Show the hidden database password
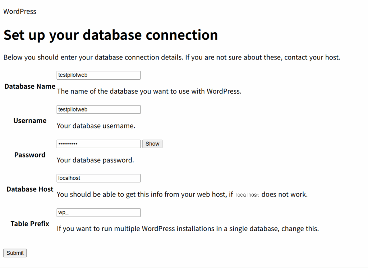Viewport: 368px width, 268px height. [152, 144]
